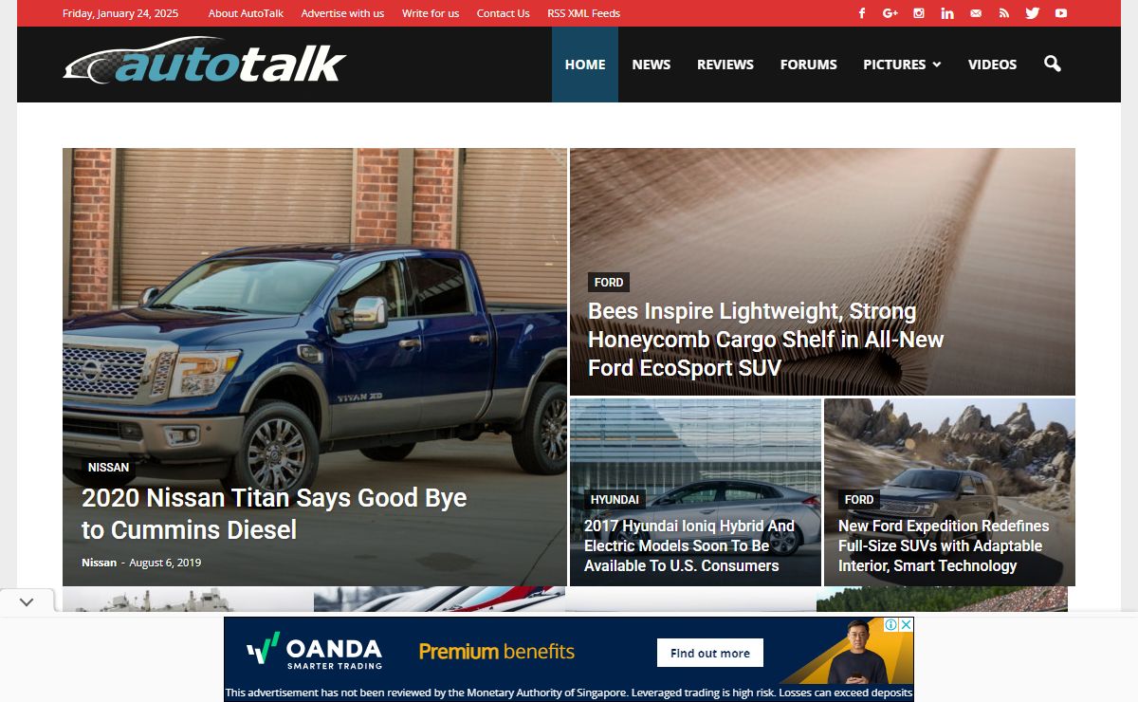The image size is (1138, 702).
Task: Open the Contact Us link
Action: pyautogui.click(x=503, y=13)
